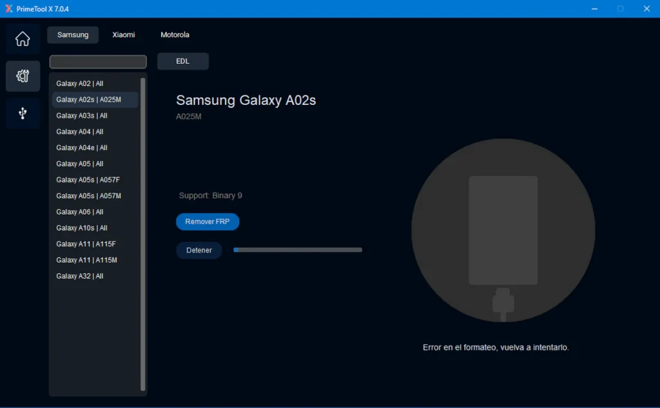This screenshot has width=660, height=408.
Task: Close the PrimeTool X window
Action: tap(647, 9)
